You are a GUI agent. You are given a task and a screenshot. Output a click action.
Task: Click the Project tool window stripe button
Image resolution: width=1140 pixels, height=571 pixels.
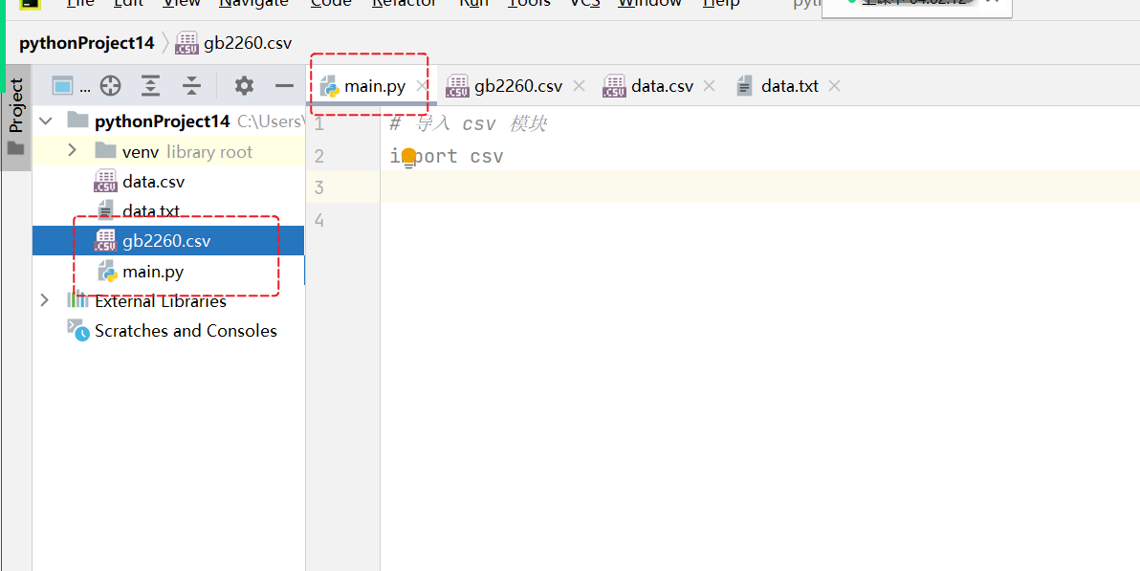16,117
